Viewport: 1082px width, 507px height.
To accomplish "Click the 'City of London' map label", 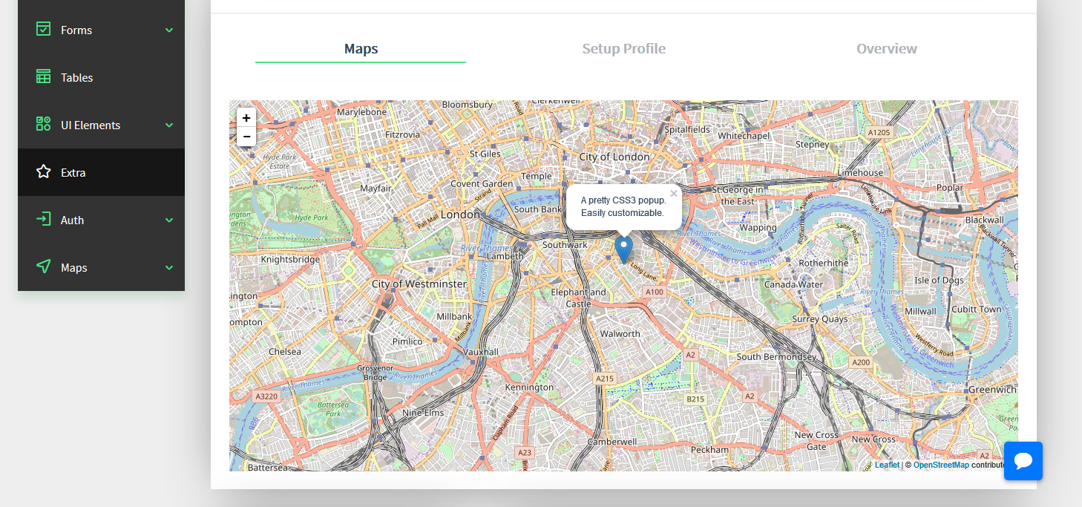I will [x=614, y=157].
